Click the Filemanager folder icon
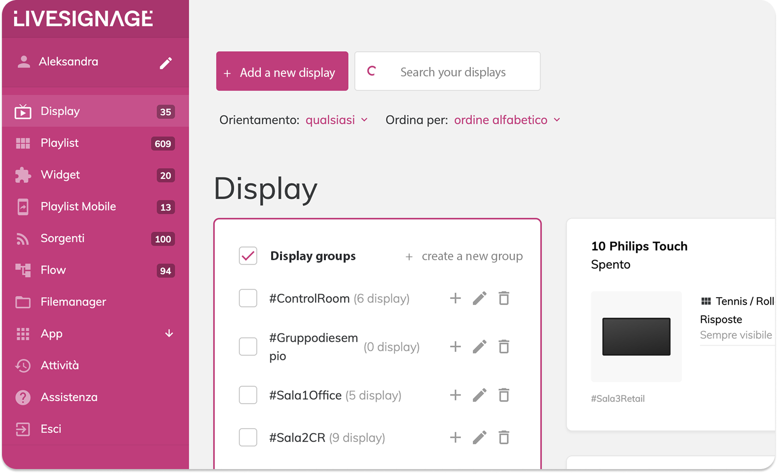Screen dimensions: 777x473 (23, 302)
